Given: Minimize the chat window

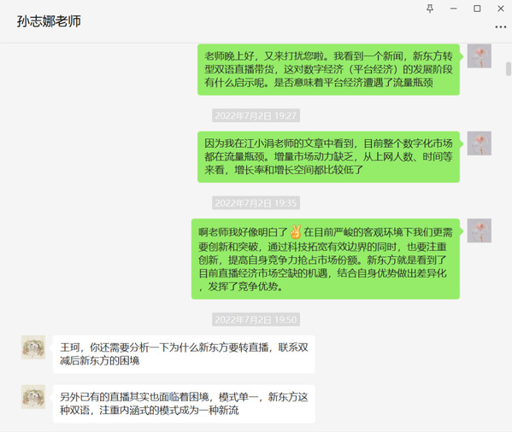Looking at the screenshot, I should point(454,9).
